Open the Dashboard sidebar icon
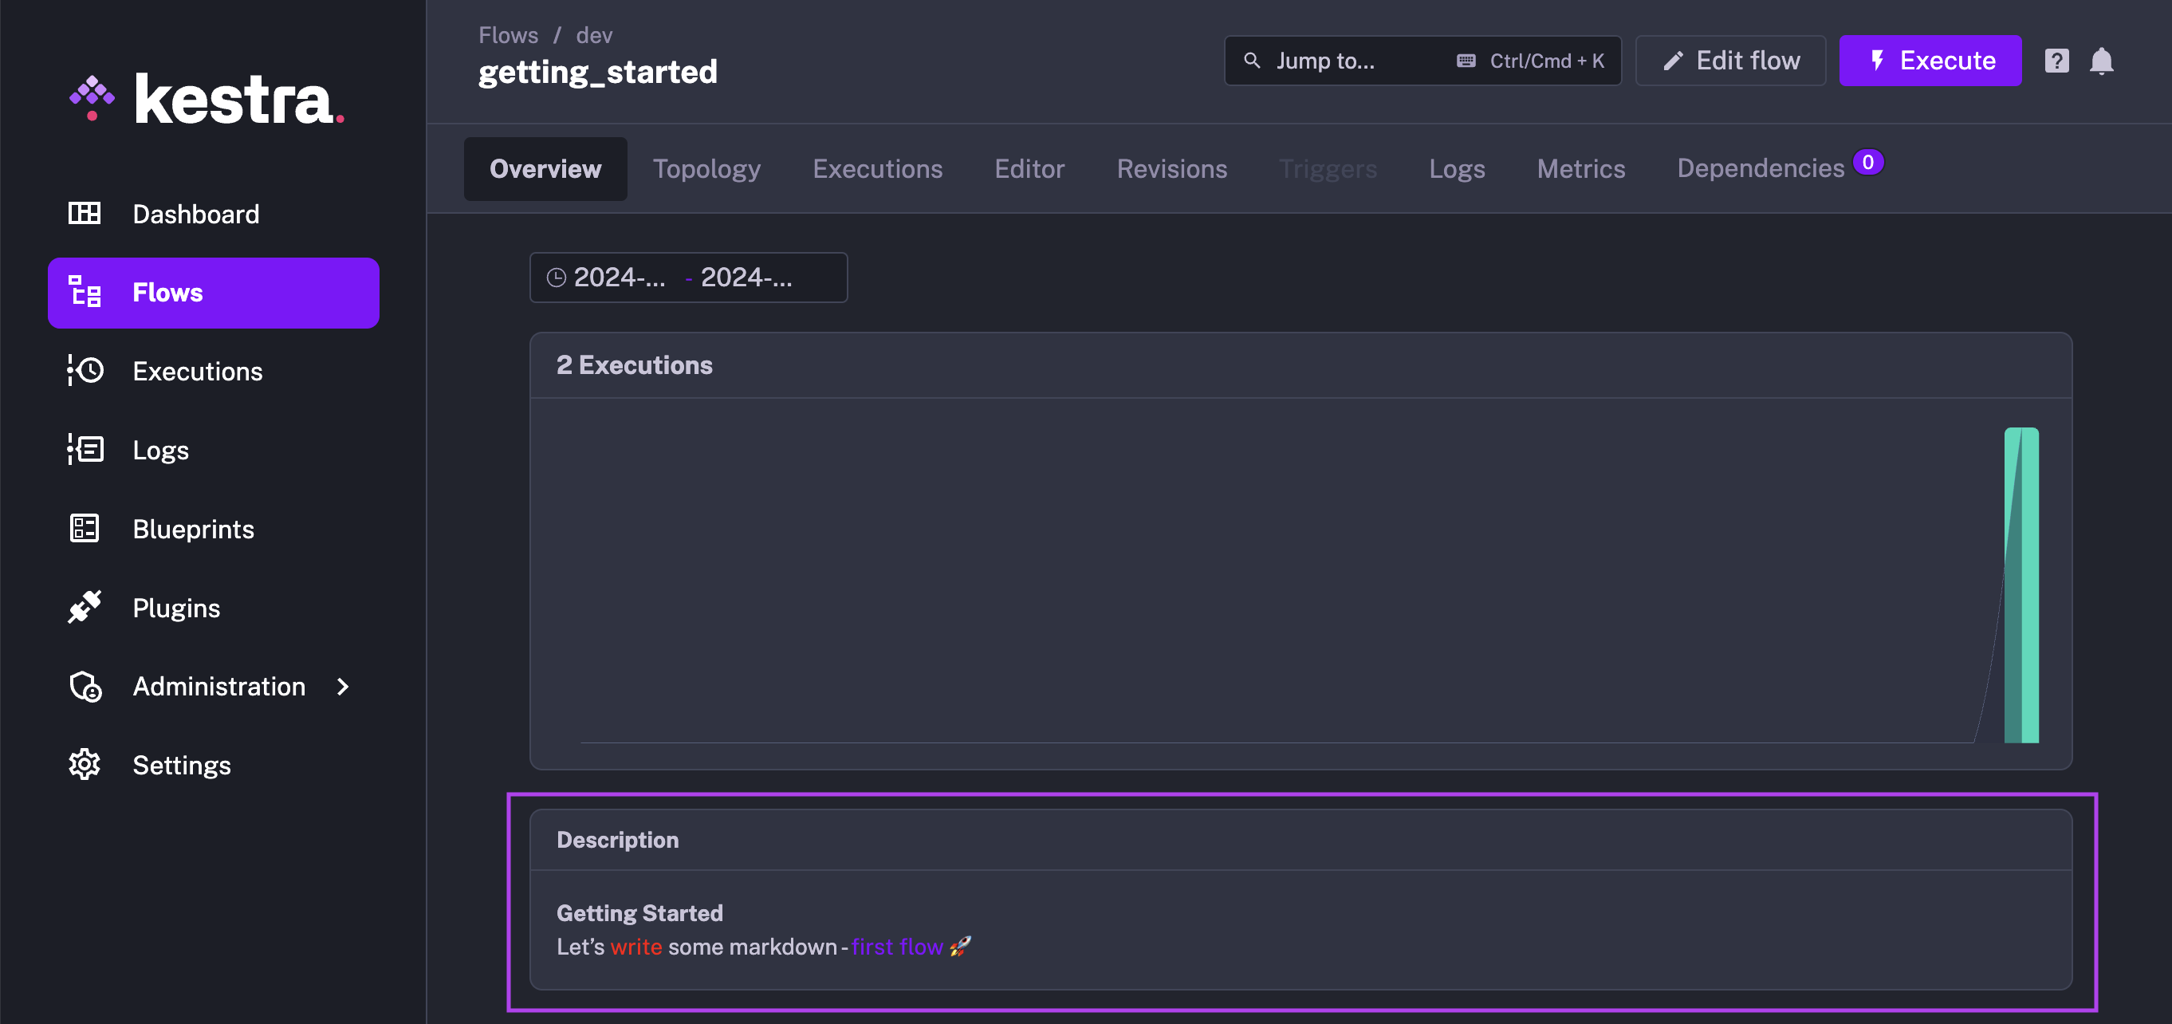 (x=85, y=214)
